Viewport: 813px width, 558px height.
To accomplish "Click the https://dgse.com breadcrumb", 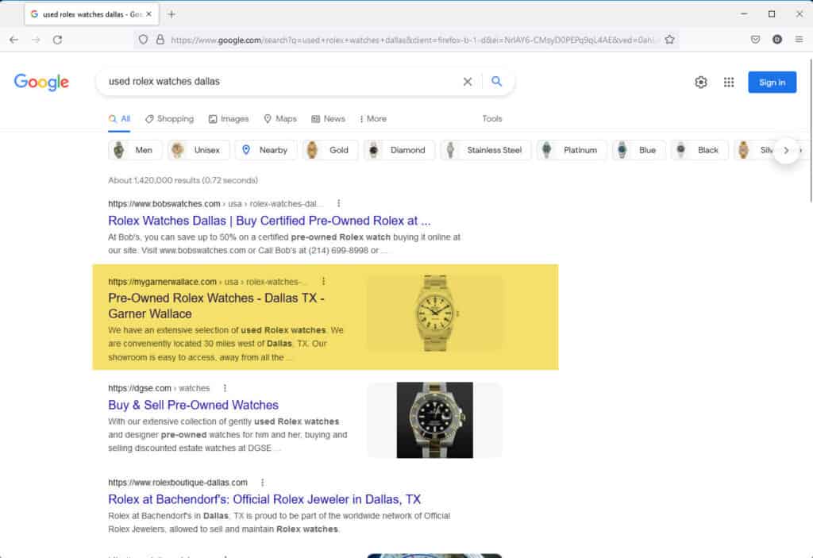I will point(140,388).
